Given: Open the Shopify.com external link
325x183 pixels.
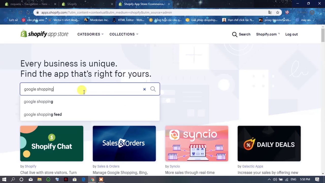Looking at the screenshot, I should coord(268,34).
